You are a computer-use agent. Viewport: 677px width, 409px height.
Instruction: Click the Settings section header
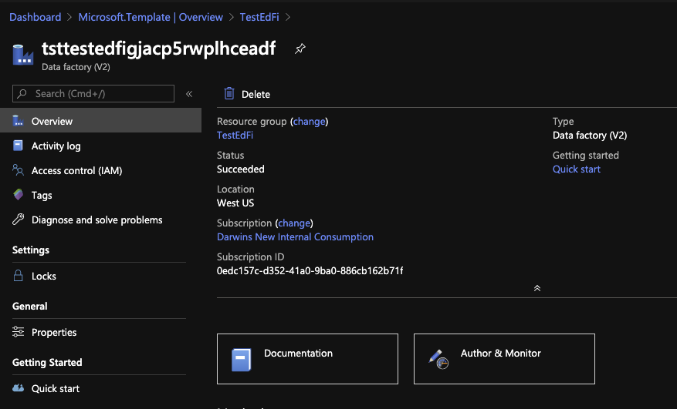click(x=31, y=250)
